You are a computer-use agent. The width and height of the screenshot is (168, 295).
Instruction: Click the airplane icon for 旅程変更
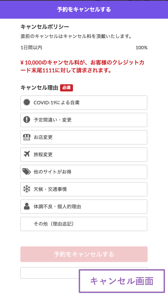coord(27,154)
